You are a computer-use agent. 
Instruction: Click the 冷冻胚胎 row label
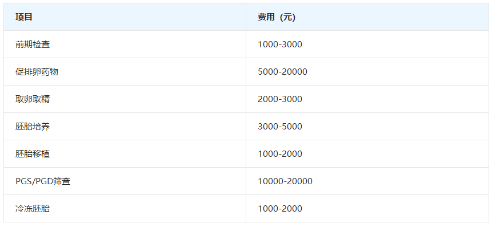click(x=33, y=209)
